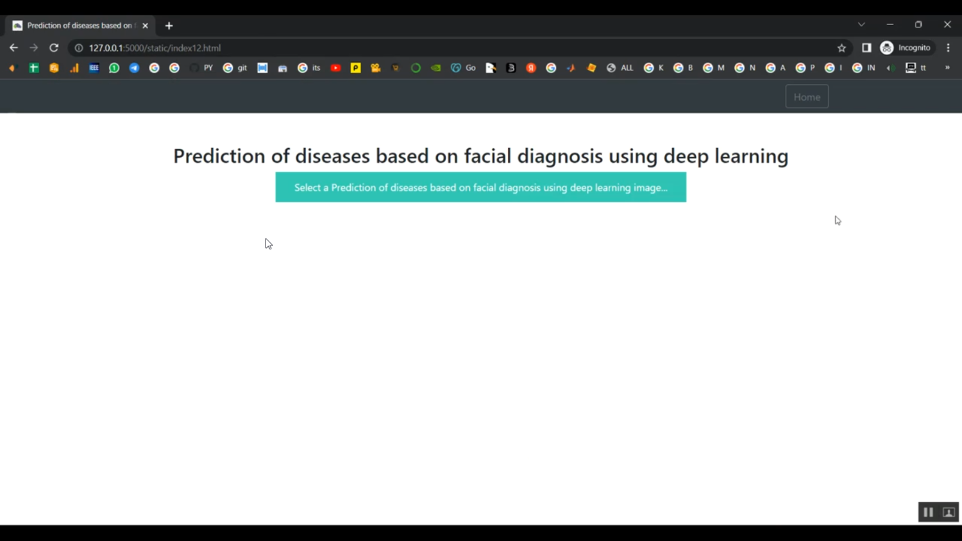Screen dimensions: 962x541
Task: Open the 'A' Google bookmark
Action: (x=775, y=68)
